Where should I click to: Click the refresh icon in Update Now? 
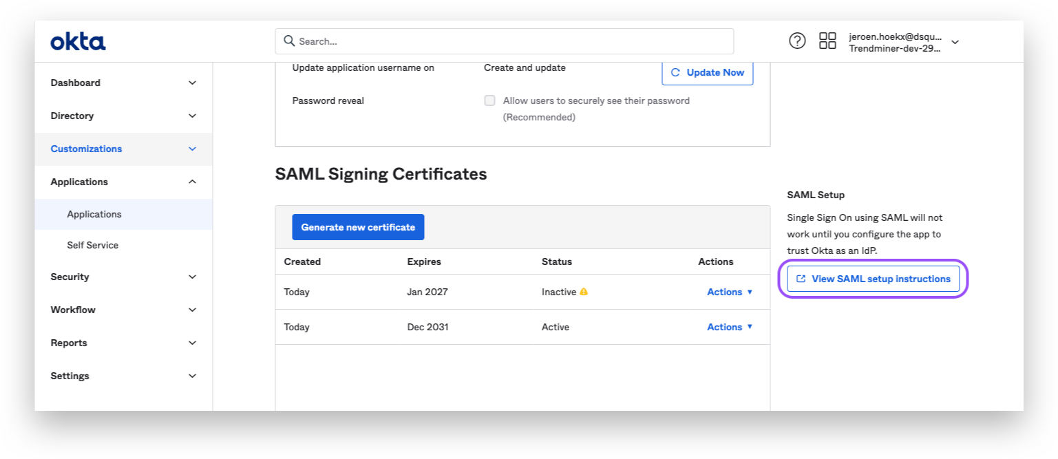(675, 72)
